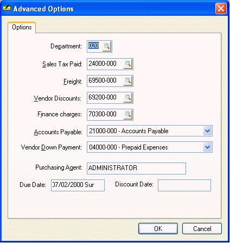Expand the Vendor Down Payment dropdown arrow
230x243 pixels.
(x=207, y=147)
